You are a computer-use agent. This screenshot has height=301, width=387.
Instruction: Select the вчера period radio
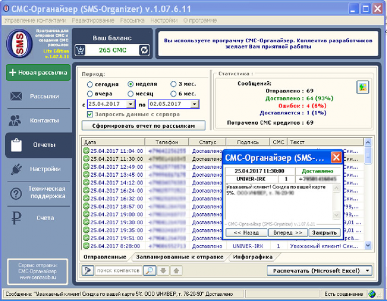coord(90,94)
